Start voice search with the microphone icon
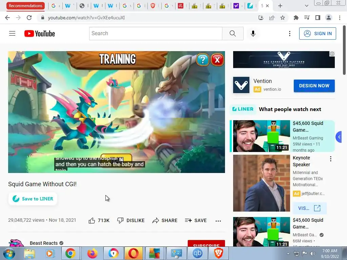The width and height of the screenshot is (347, 260). [x=253, y=34]
